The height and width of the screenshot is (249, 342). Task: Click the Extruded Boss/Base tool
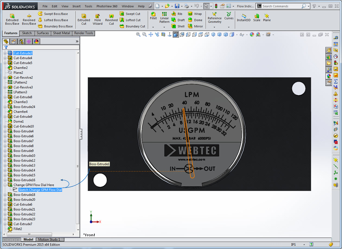(12, 19)
